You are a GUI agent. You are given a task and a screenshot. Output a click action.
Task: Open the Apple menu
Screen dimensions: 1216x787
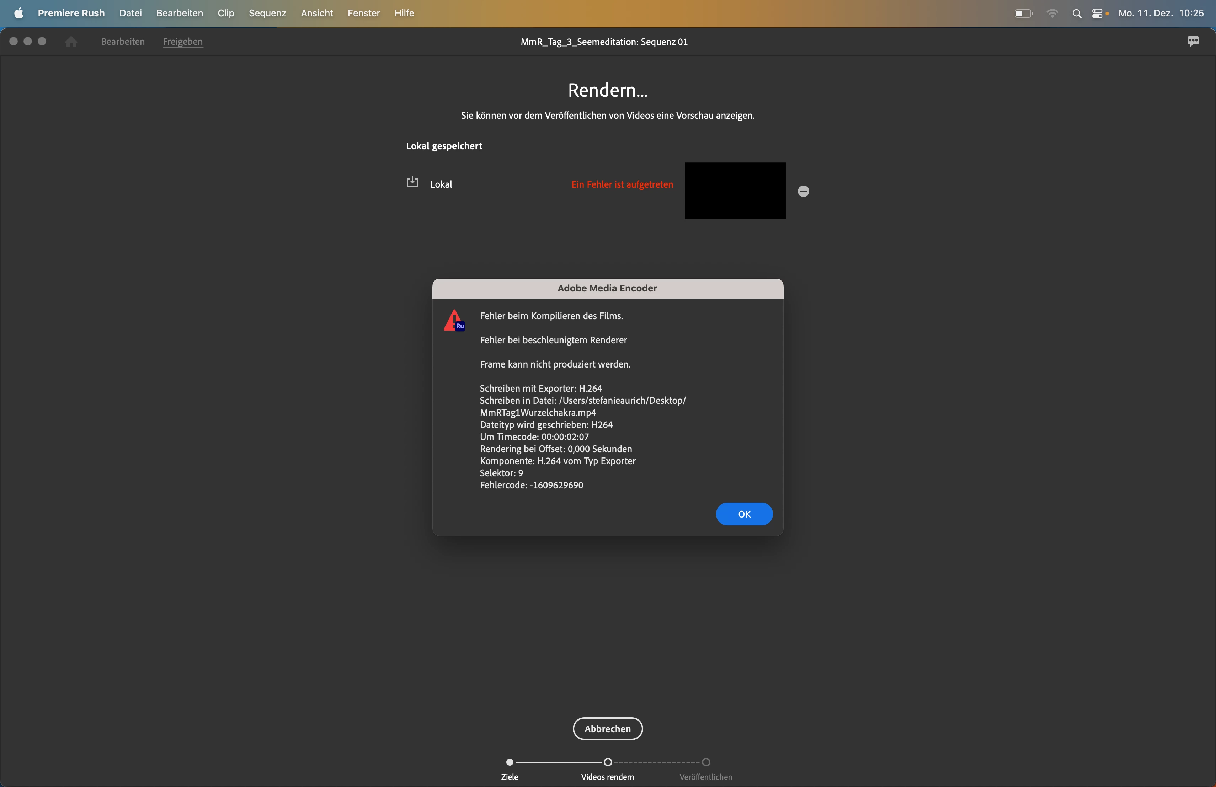point(18,13)
